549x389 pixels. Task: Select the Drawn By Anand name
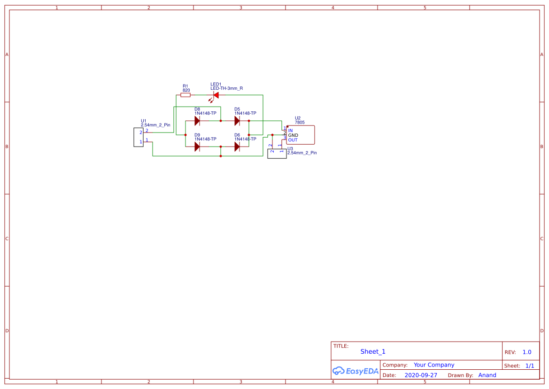click(487, 375)
